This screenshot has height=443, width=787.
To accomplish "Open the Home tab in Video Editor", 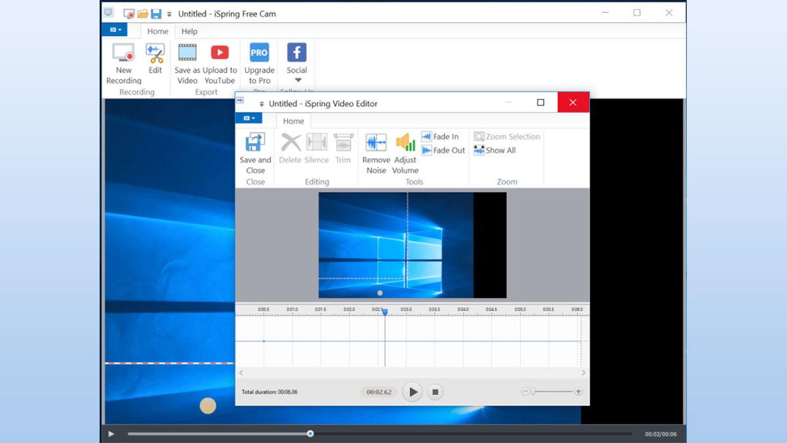I will pyautogui.click(x=293, y=121).
